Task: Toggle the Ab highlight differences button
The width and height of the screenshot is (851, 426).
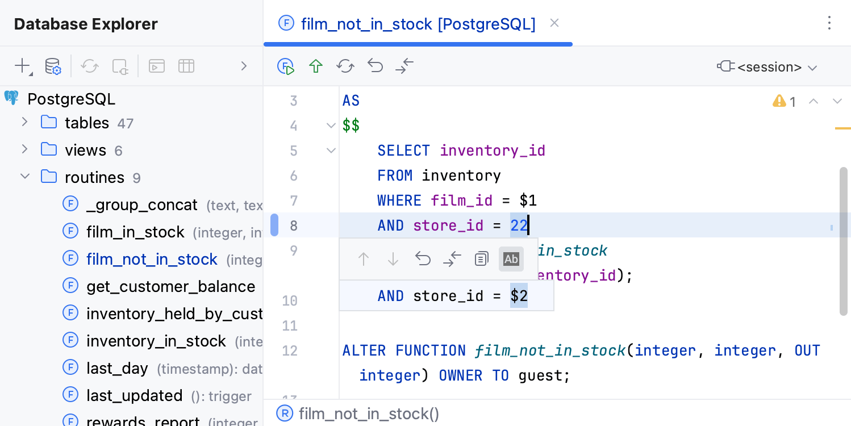Action: coord(511,258)
